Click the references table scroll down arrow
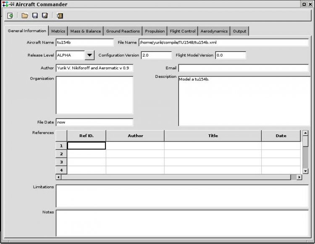The image size is (315, 244). click(305, 171)
